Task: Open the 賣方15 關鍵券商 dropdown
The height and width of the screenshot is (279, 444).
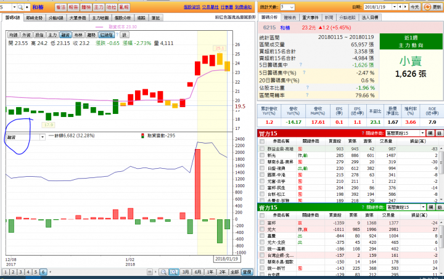Action: [406, 207]
